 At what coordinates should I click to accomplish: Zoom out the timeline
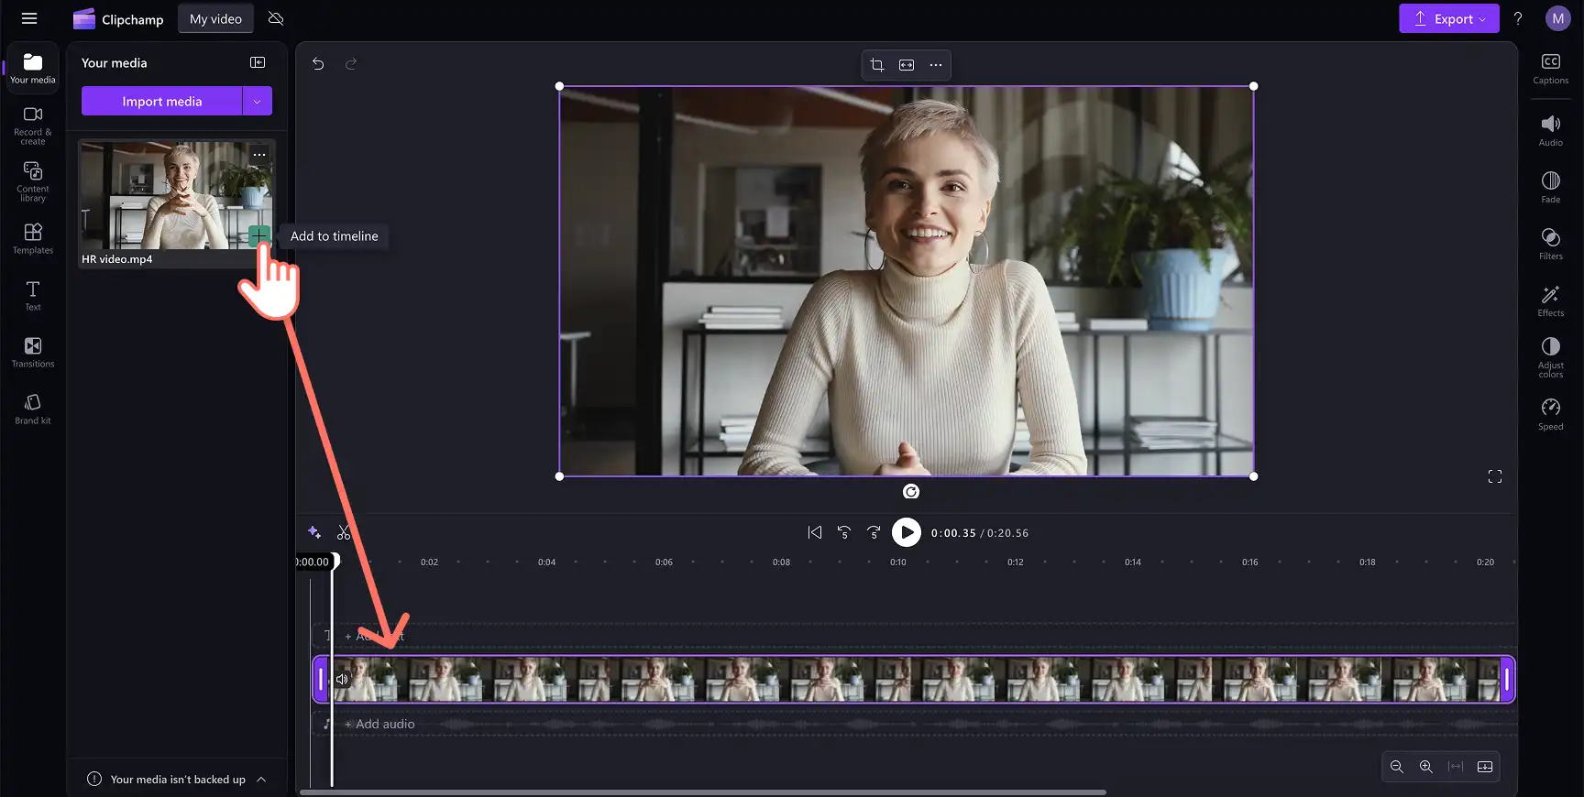[1397, 767]
